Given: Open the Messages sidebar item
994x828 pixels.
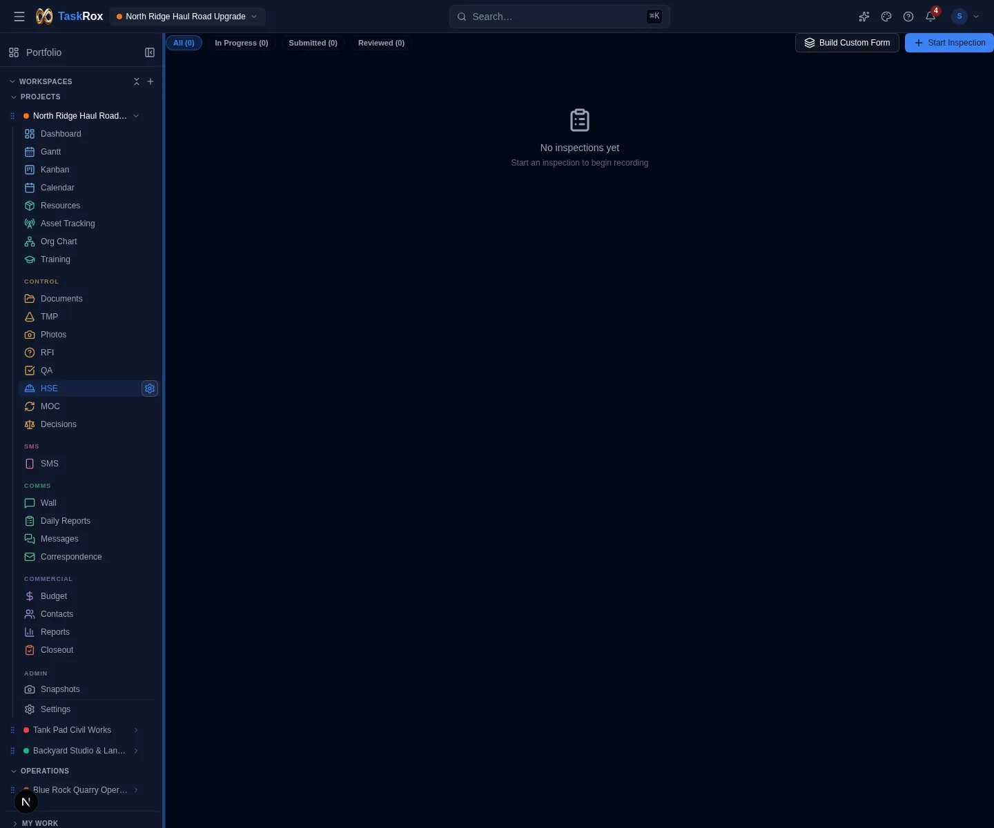Looking at the screenshot, I should coord(88,539).
